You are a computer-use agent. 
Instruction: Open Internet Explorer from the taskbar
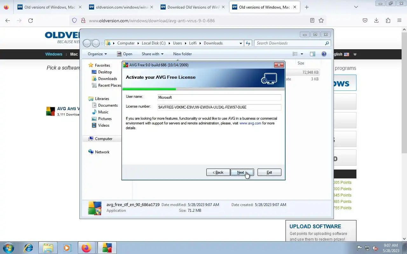[29, 248]
